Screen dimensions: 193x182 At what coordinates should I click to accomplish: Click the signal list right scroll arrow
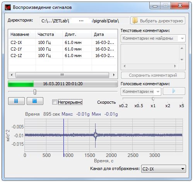114,75
